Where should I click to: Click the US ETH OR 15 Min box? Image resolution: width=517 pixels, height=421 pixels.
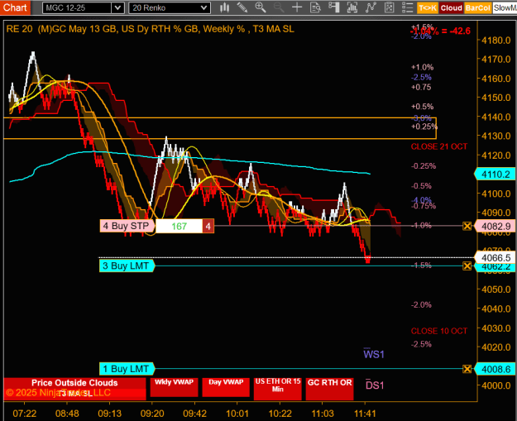(278, 389)
